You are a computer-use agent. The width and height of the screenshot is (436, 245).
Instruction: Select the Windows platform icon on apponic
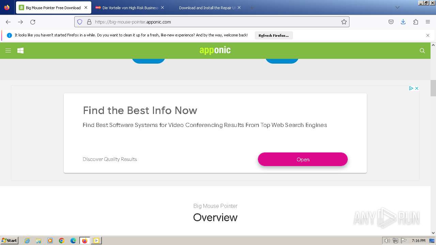coord(20,50)
